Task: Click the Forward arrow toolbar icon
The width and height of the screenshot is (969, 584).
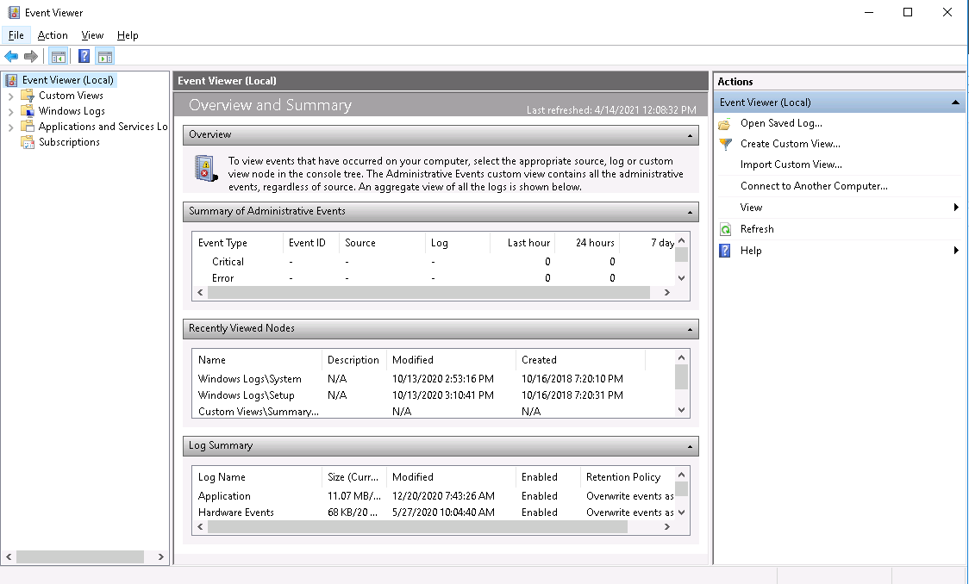Action: [x=31, y=57]
